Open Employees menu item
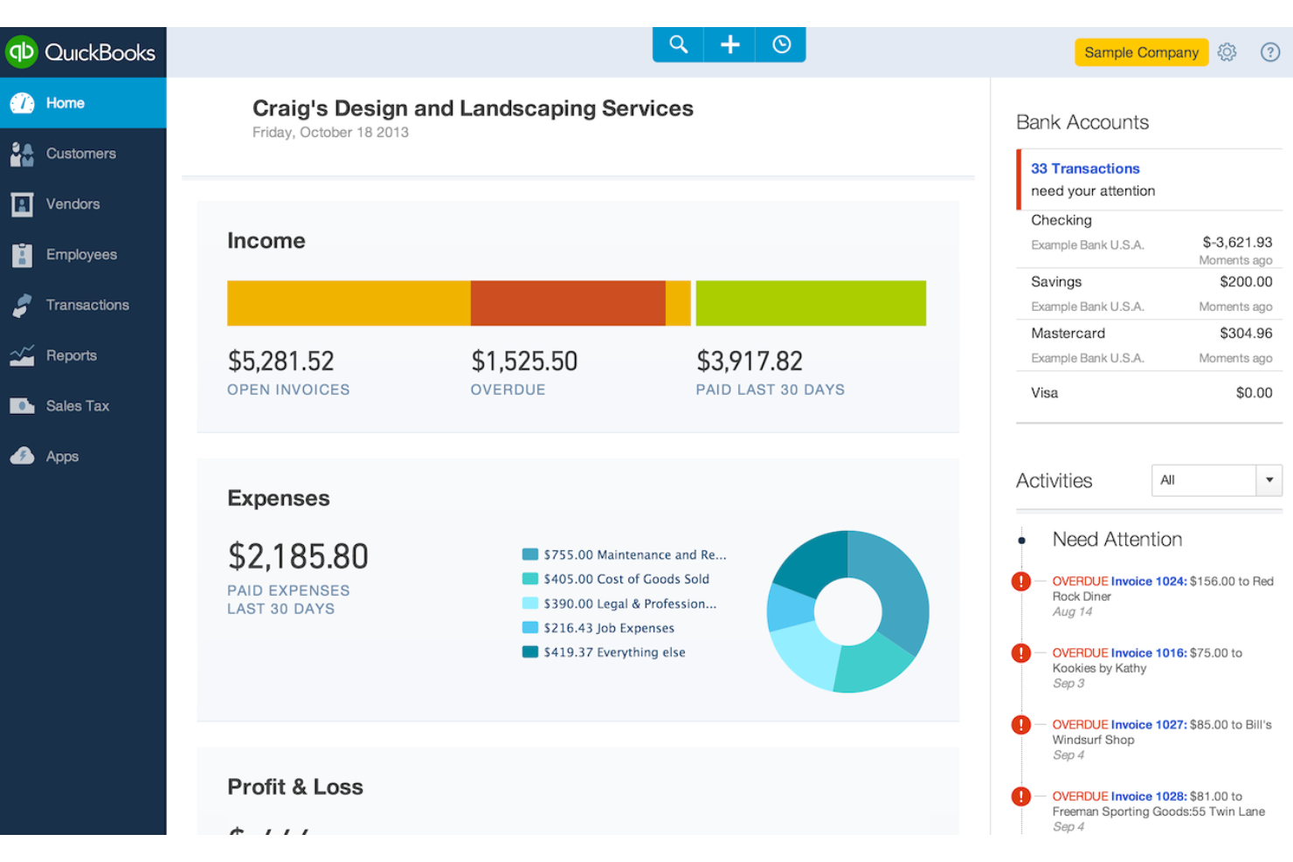The height and width of the screenshot is (862, 1293). coord(83,255)
